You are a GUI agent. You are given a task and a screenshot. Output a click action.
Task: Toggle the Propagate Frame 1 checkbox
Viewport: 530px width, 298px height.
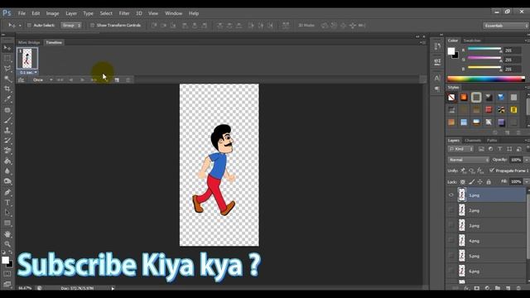(x=492, y=171)
